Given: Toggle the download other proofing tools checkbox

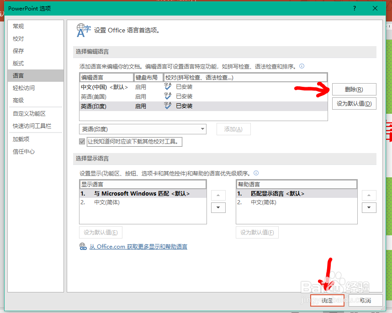Looking at the screenshot, I should (x=82, y=141).
